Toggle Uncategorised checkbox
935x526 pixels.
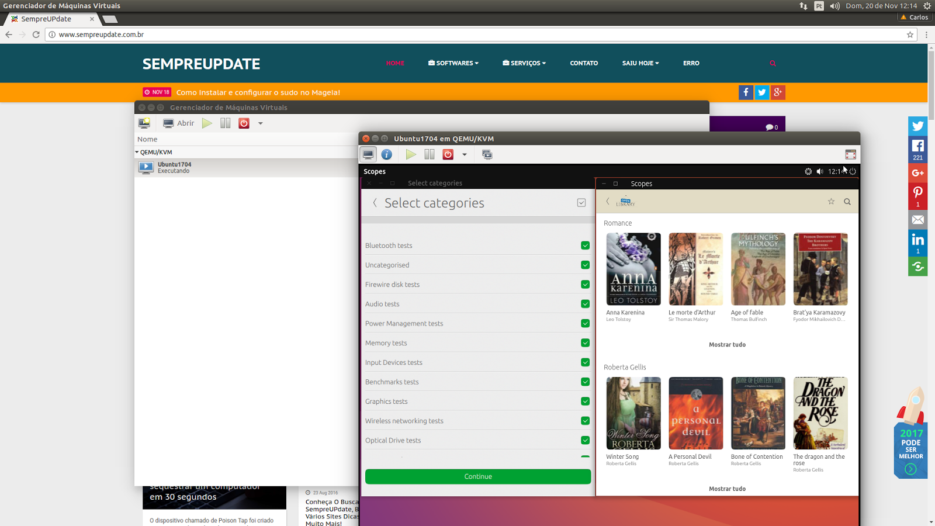click(585, 265)
